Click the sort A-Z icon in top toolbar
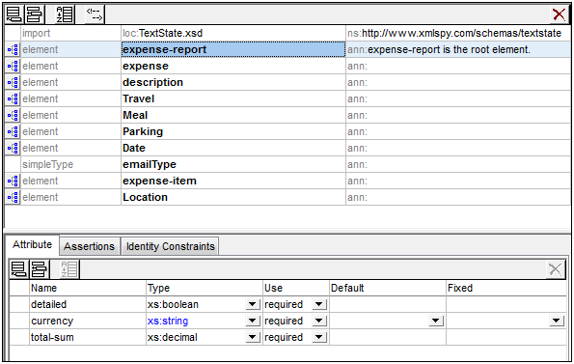The image size is (574, 364). click(65, 14)
